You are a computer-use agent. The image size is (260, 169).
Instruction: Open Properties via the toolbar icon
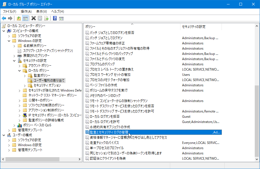coord(40,18)
